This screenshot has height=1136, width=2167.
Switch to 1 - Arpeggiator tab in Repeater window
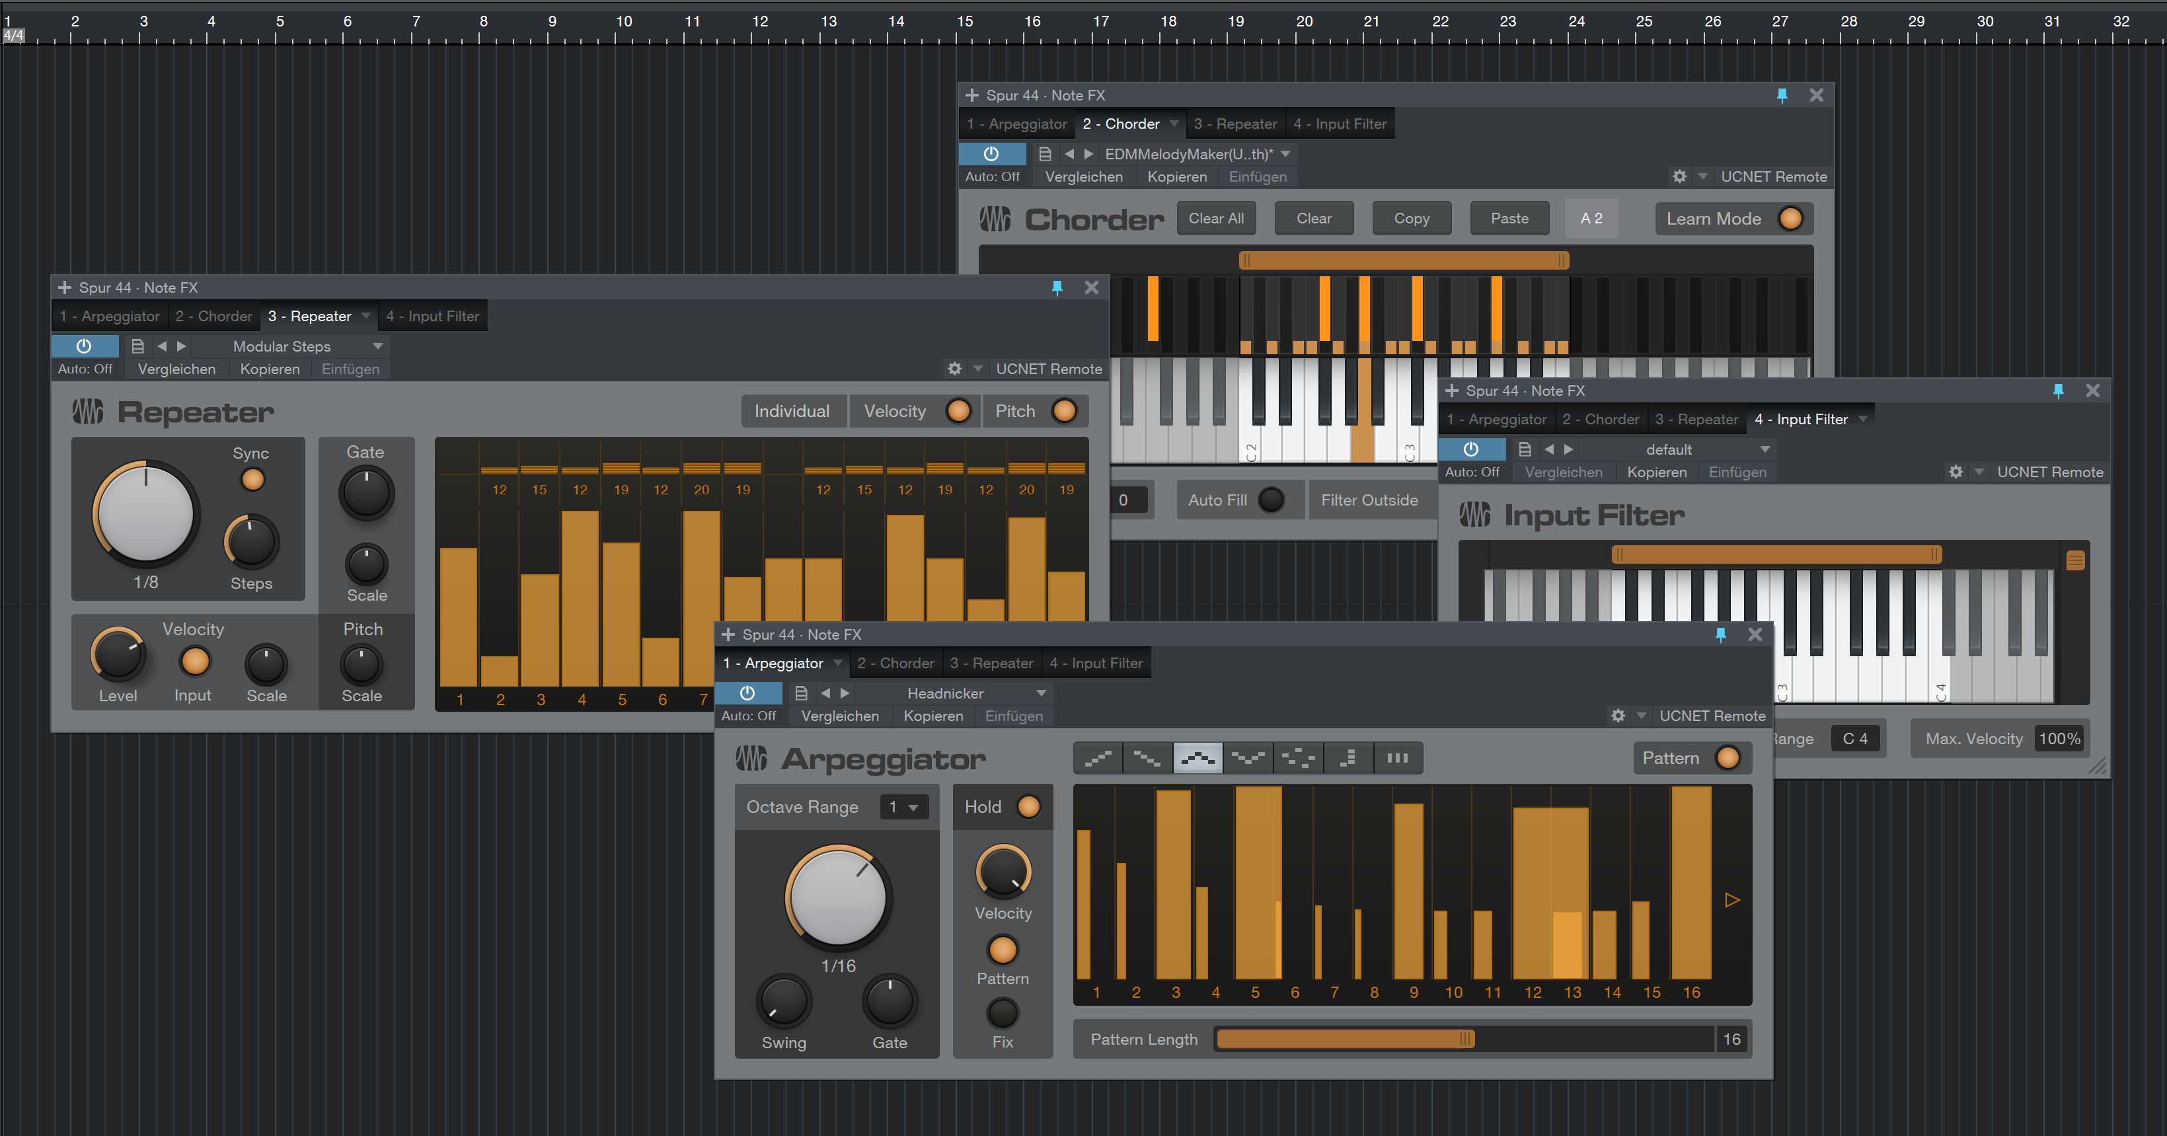(109, 317)
